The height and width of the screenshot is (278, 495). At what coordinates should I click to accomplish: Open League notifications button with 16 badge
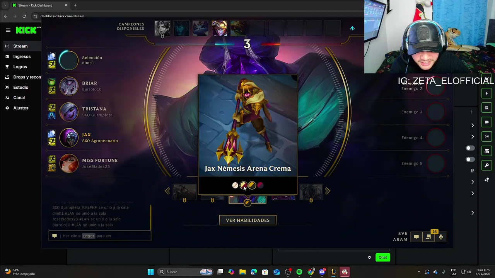[x=428, y=237]
